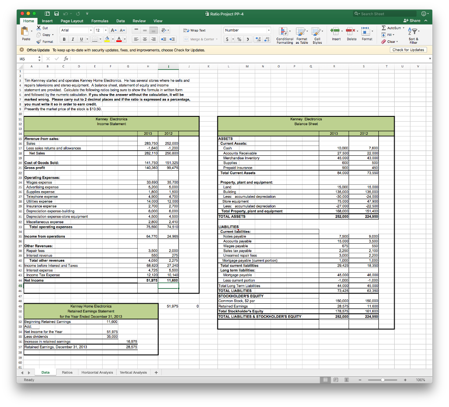
Task: Click the yellow fill color swatch
Action: coord(107,39)
